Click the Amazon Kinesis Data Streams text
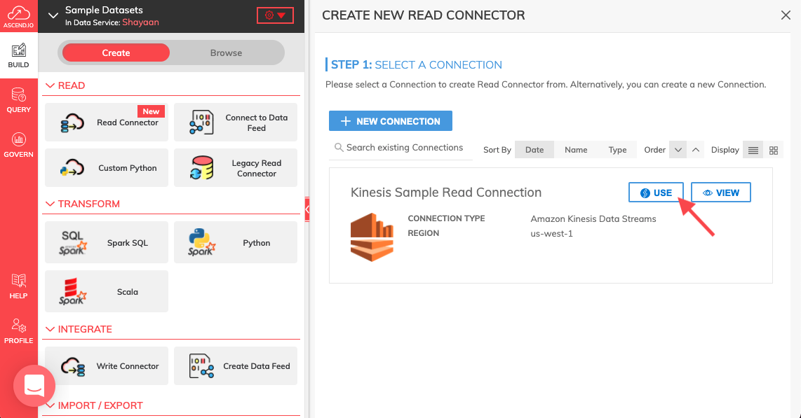The width and height of the screenshot is (801, 418). (x=593, y=218)
